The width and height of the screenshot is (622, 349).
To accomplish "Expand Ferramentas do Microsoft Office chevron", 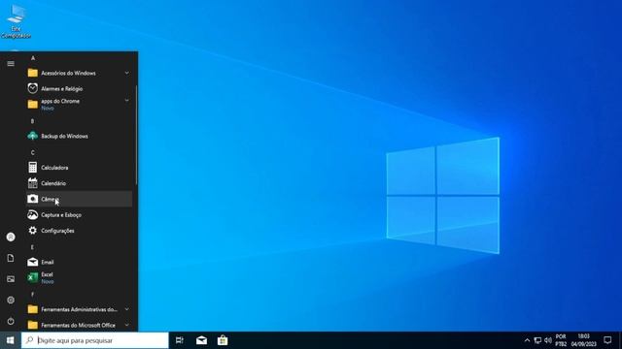I will (127, 325).
